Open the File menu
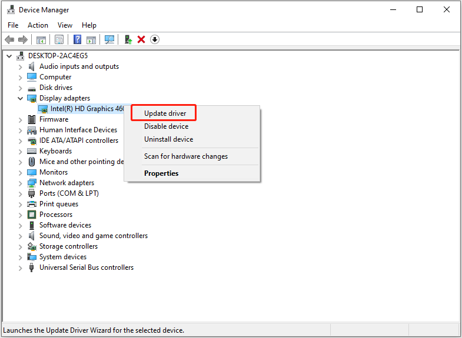The width and height of the screenshot is (462, 338). [13, 25]
